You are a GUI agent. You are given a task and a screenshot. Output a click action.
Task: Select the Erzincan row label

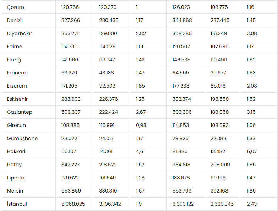(17, 73)
